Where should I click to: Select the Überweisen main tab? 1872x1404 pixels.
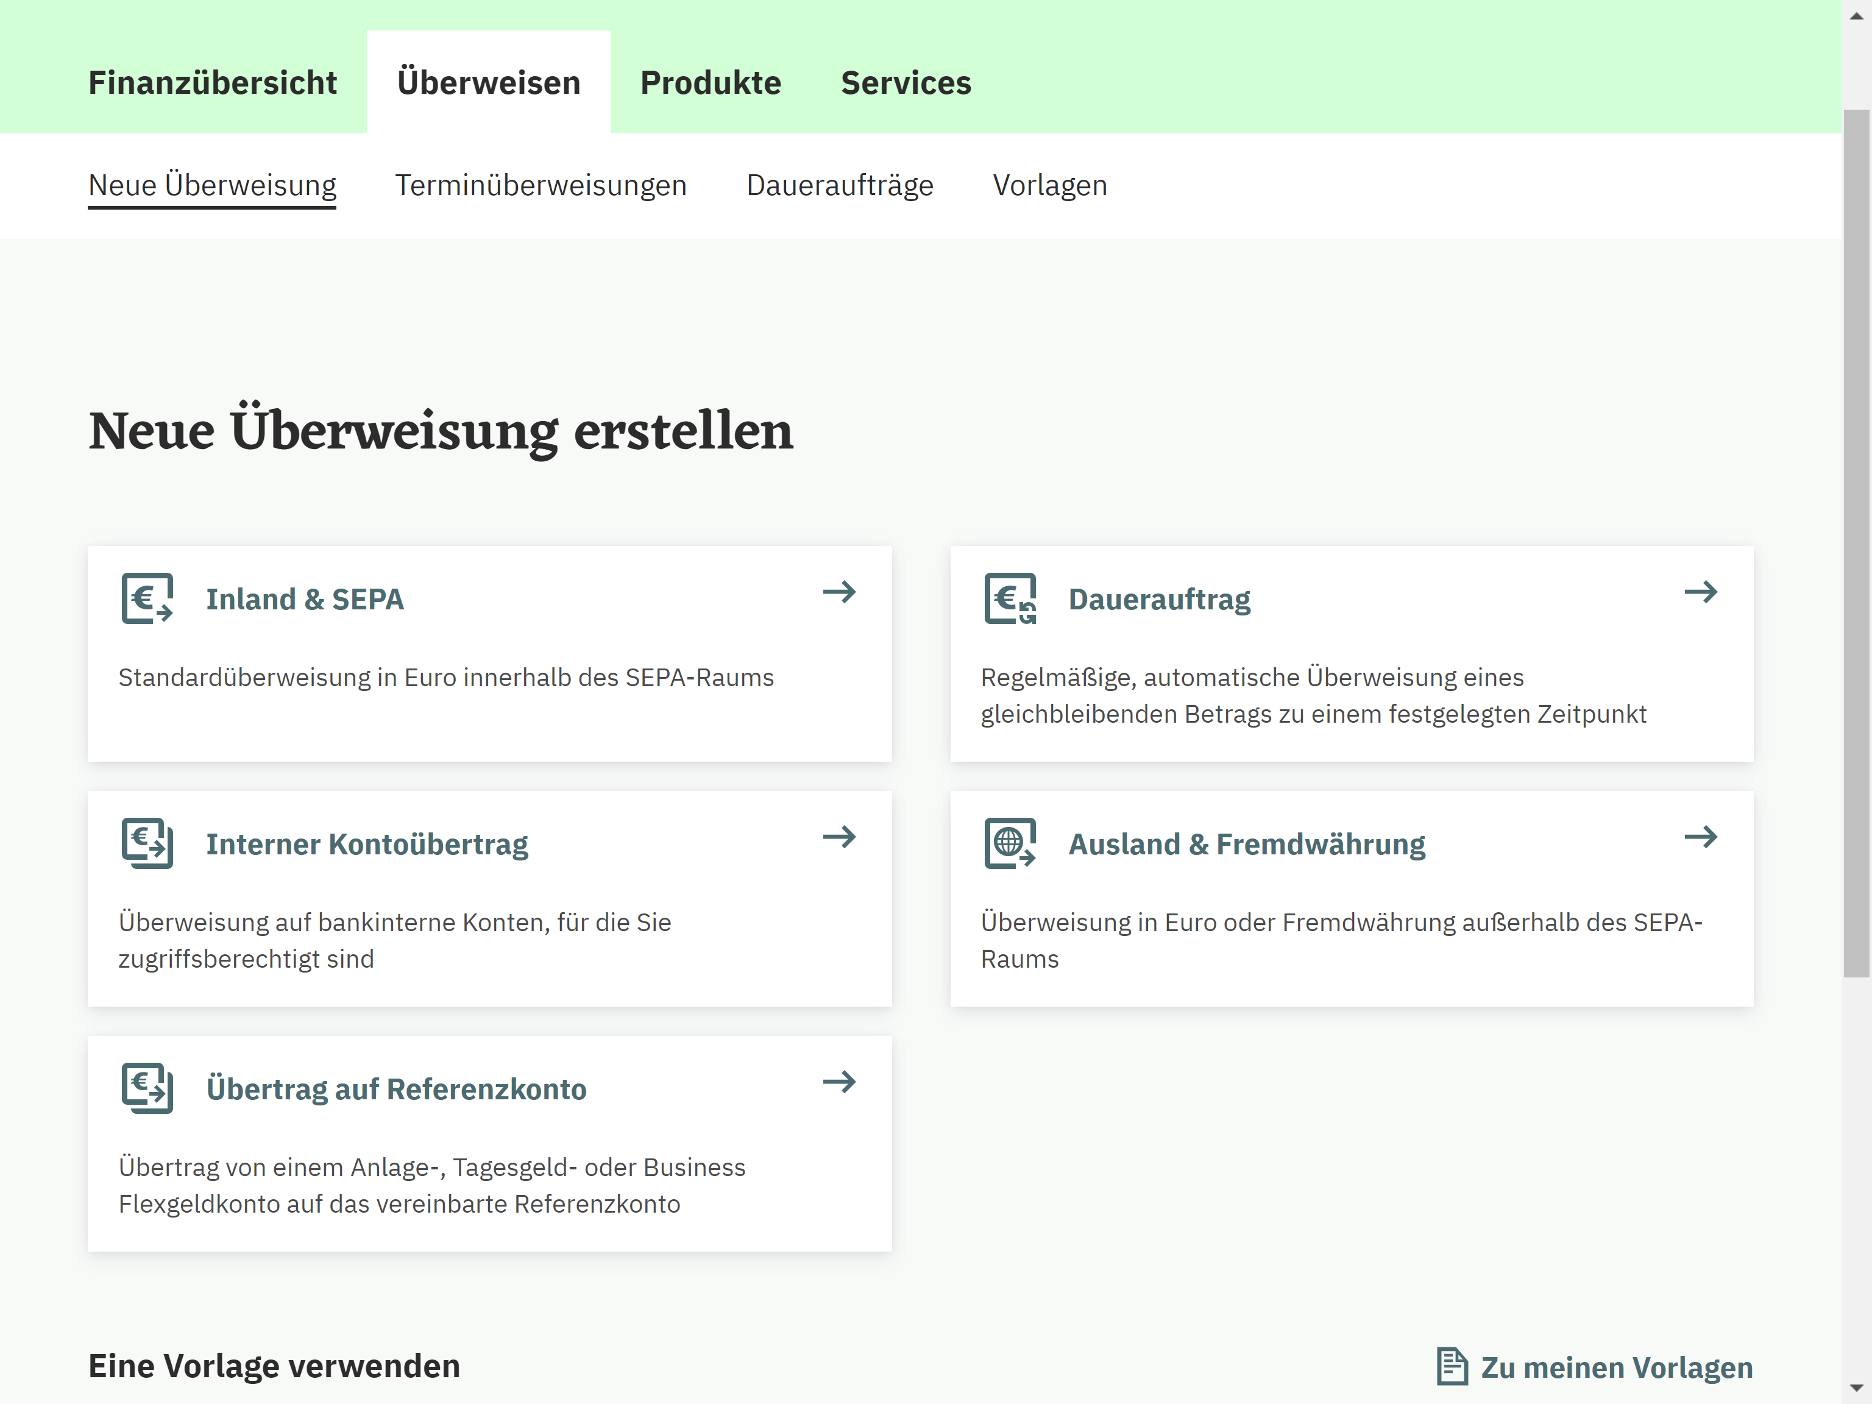488,83
